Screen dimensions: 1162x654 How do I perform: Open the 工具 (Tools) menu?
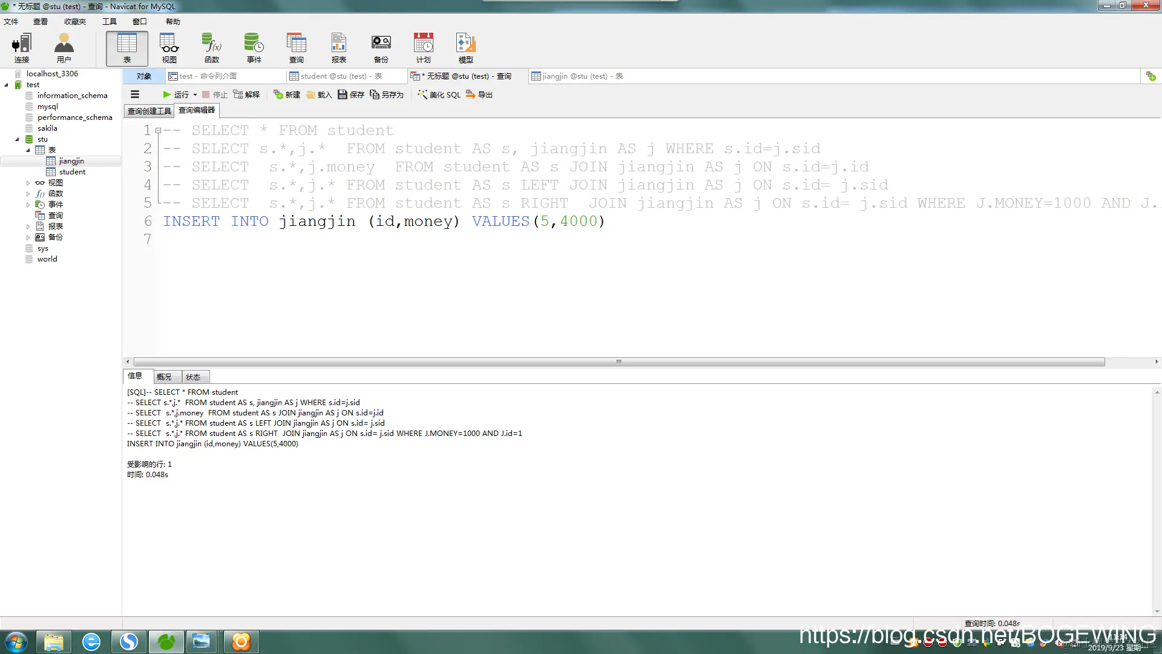(109, 21)
